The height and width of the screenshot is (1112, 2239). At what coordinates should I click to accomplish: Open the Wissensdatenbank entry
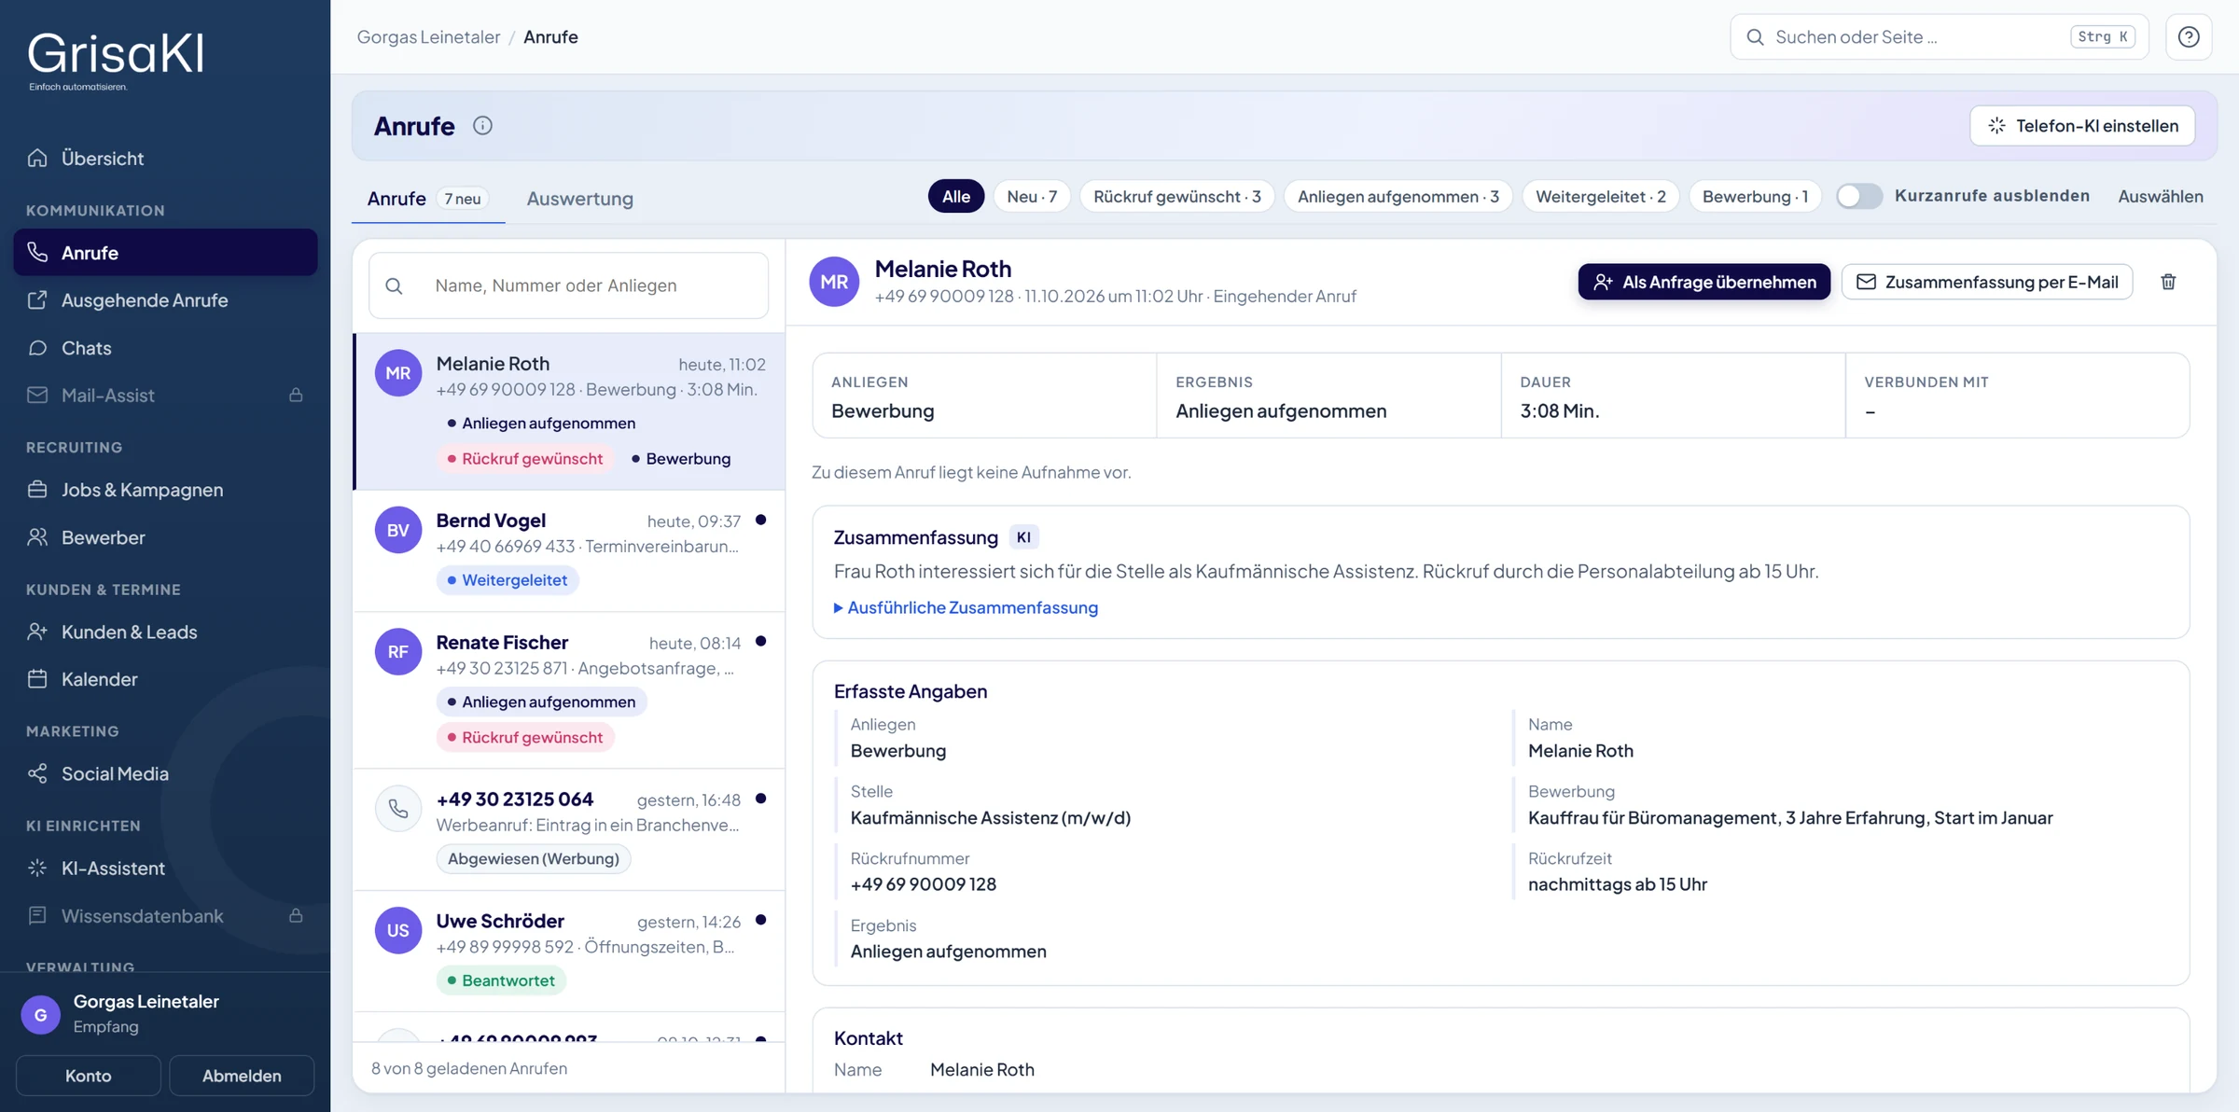click(165, 916)
